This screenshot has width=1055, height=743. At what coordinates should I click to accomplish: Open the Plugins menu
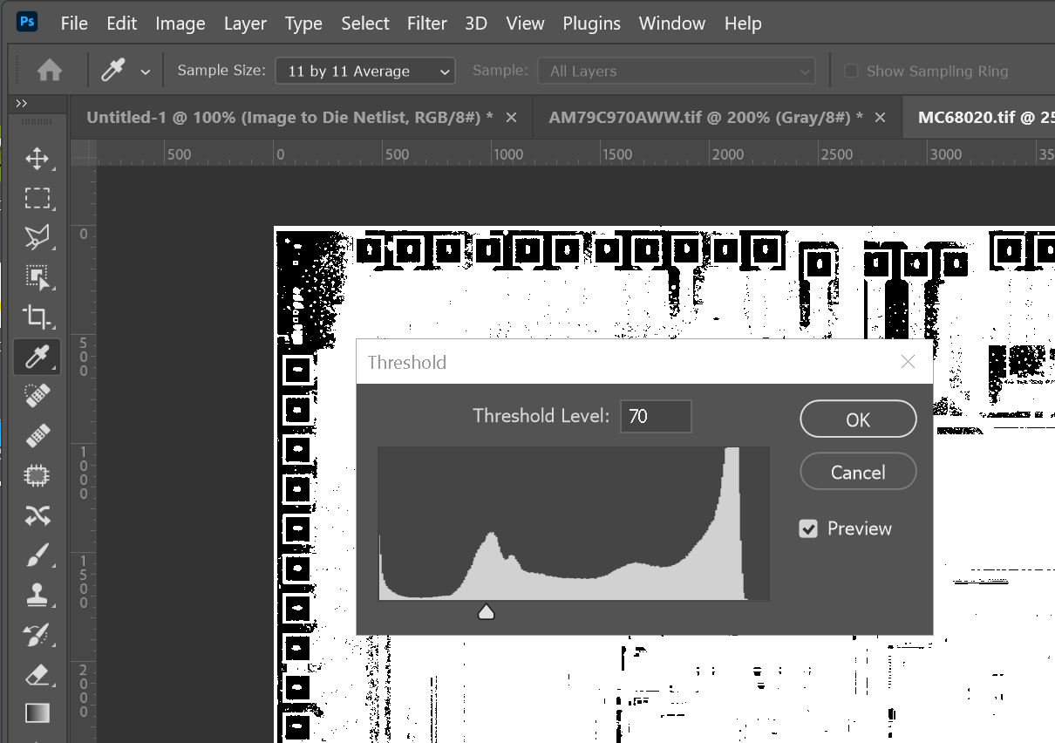click(592, 24)
